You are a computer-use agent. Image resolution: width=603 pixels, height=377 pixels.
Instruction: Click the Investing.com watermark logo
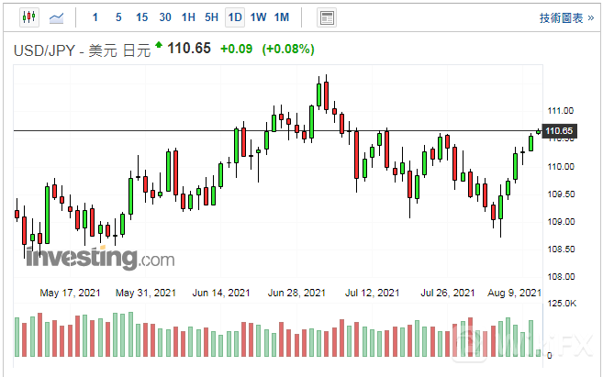pyautogui.click(x=99, y=259)
